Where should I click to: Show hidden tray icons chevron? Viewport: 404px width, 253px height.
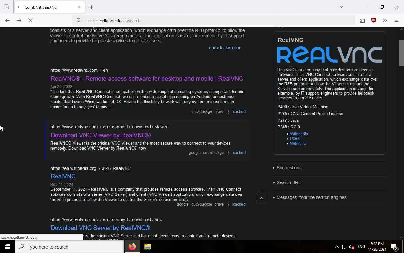[336, 247]
